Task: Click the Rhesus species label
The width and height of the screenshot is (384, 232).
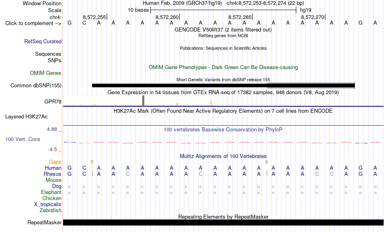Action: pos(53,174)
